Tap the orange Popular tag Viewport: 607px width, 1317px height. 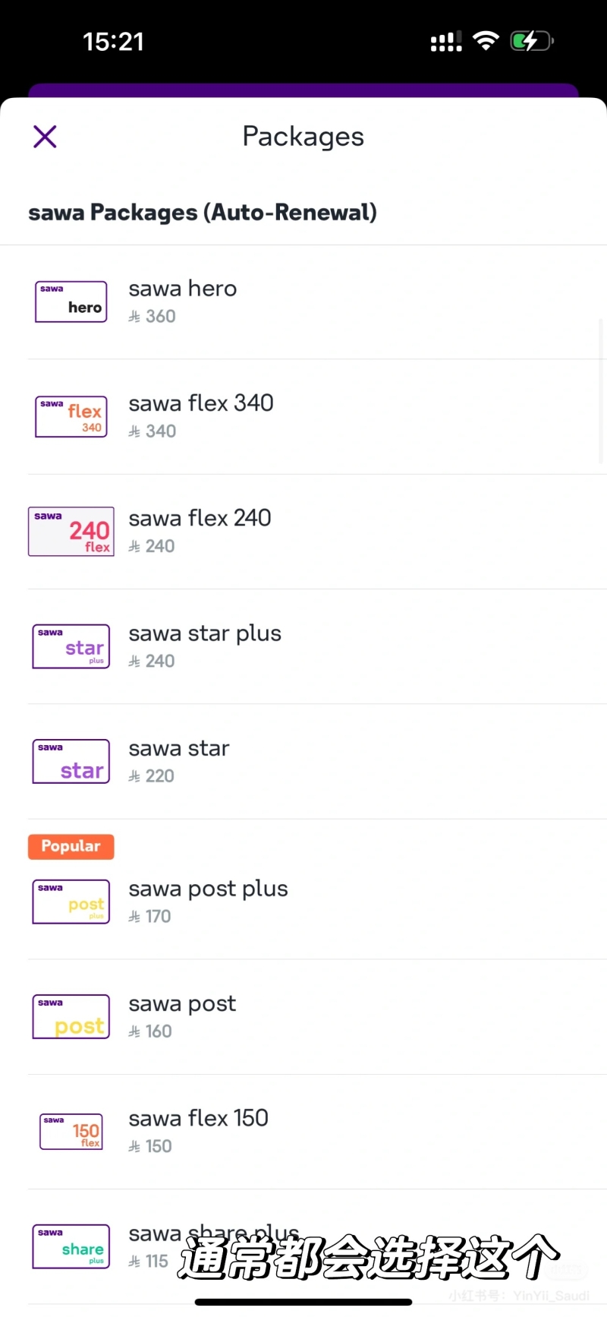[71, 847]
